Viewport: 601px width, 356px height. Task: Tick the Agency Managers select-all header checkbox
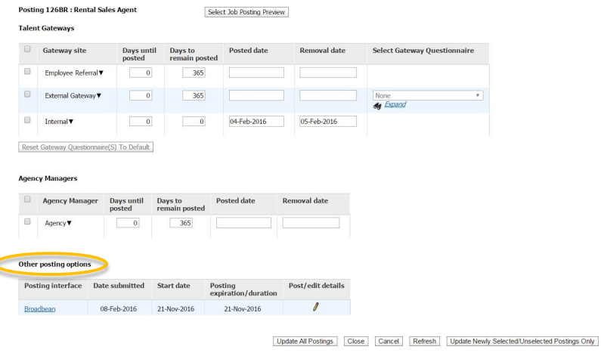click(27, 200)
